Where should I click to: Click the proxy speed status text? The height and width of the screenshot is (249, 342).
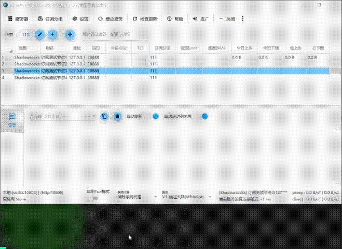coord(316,192)
